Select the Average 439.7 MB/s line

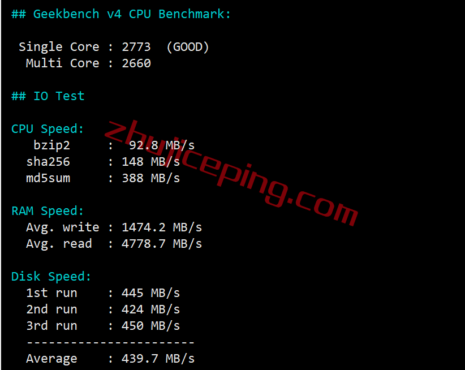point(110,359)
